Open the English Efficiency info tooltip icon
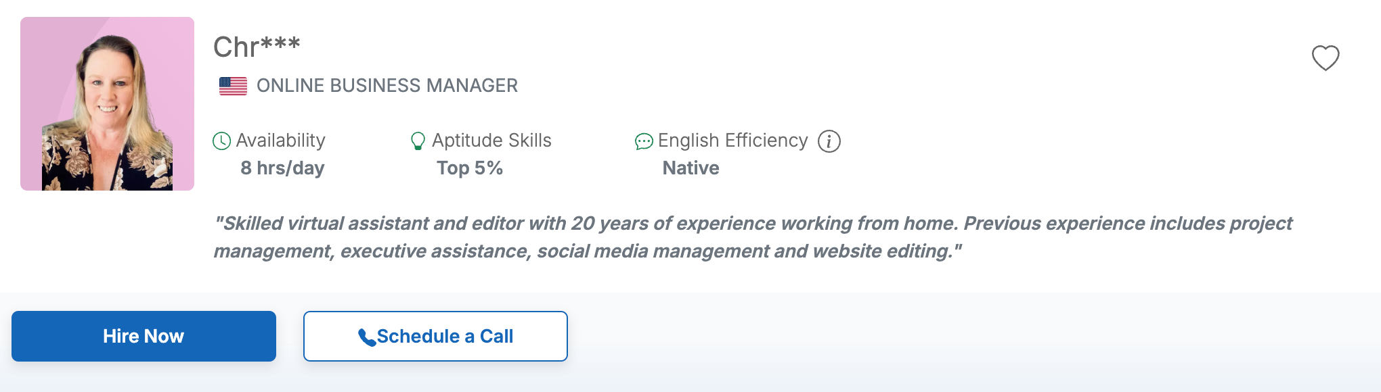1381x392 pixels. point(829,141)
